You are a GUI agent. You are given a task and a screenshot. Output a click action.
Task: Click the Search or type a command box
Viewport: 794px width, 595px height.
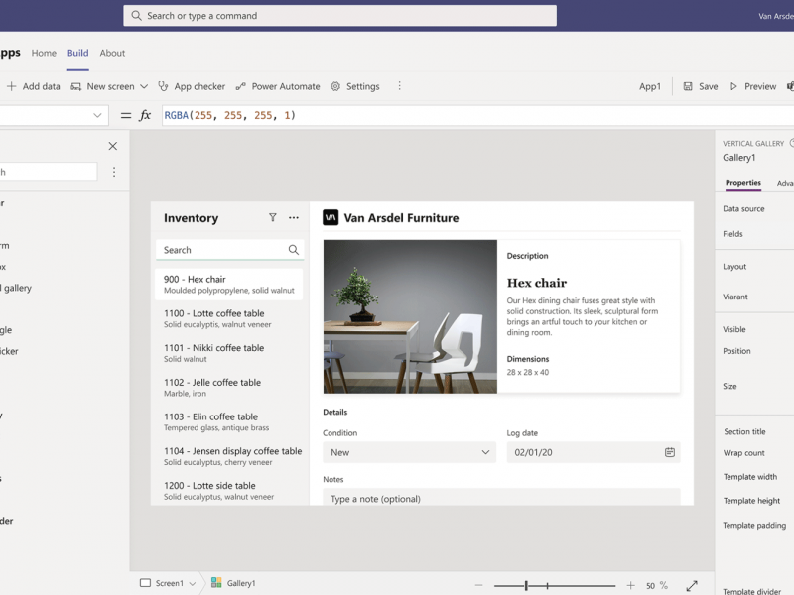click(x=339, y=16)
